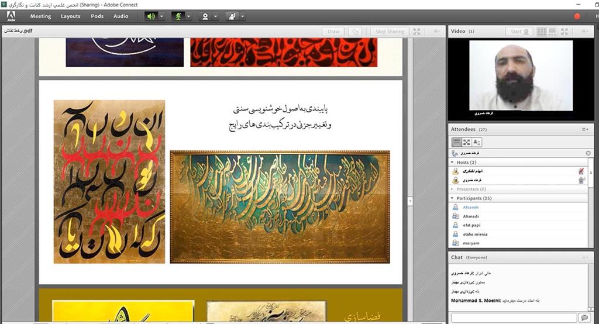Switch Video pod to filmstrip layout

(552, 32)
